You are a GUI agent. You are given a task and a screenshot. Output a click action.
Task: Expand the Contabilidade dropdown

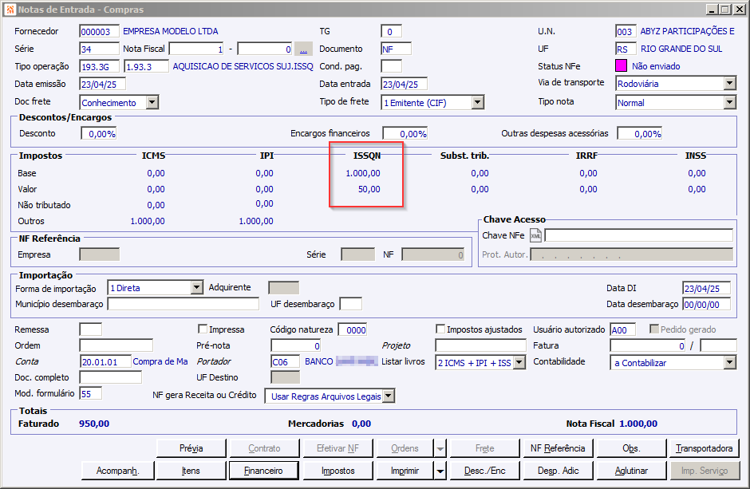(729, 362)
